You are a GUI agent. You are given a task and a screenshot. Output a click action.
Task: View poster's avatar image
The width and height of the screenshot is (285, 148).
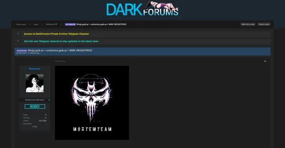[34, 83]
